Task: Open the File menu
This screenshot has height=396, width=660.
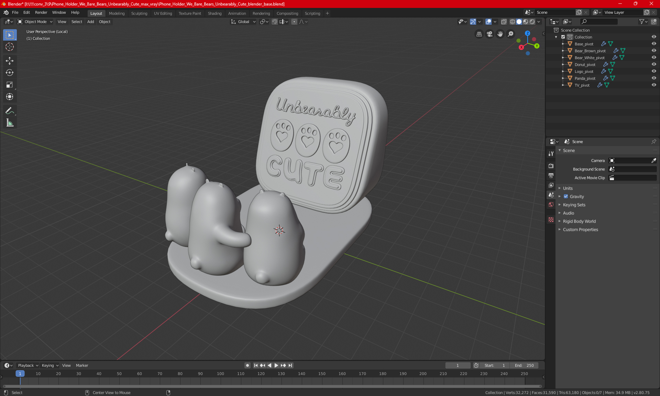Action: click(15, 12)
